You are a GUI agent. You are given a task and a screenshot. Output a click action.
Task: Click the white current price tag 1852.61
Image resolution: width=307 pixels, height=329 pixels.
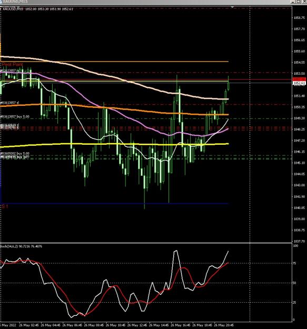[299, 83]
